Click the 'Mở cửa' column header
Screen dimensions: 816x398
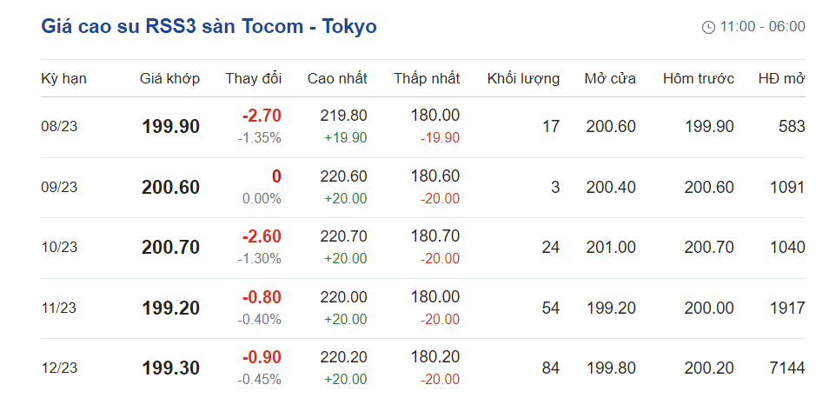tap(610, 78)
